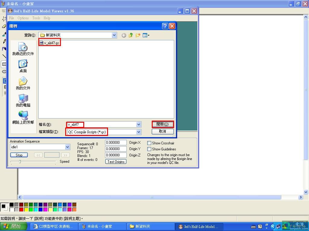This screenshot has width=309, height=231.
Task: Select the Pencil tool in Paint
Action: coord(4,41)
